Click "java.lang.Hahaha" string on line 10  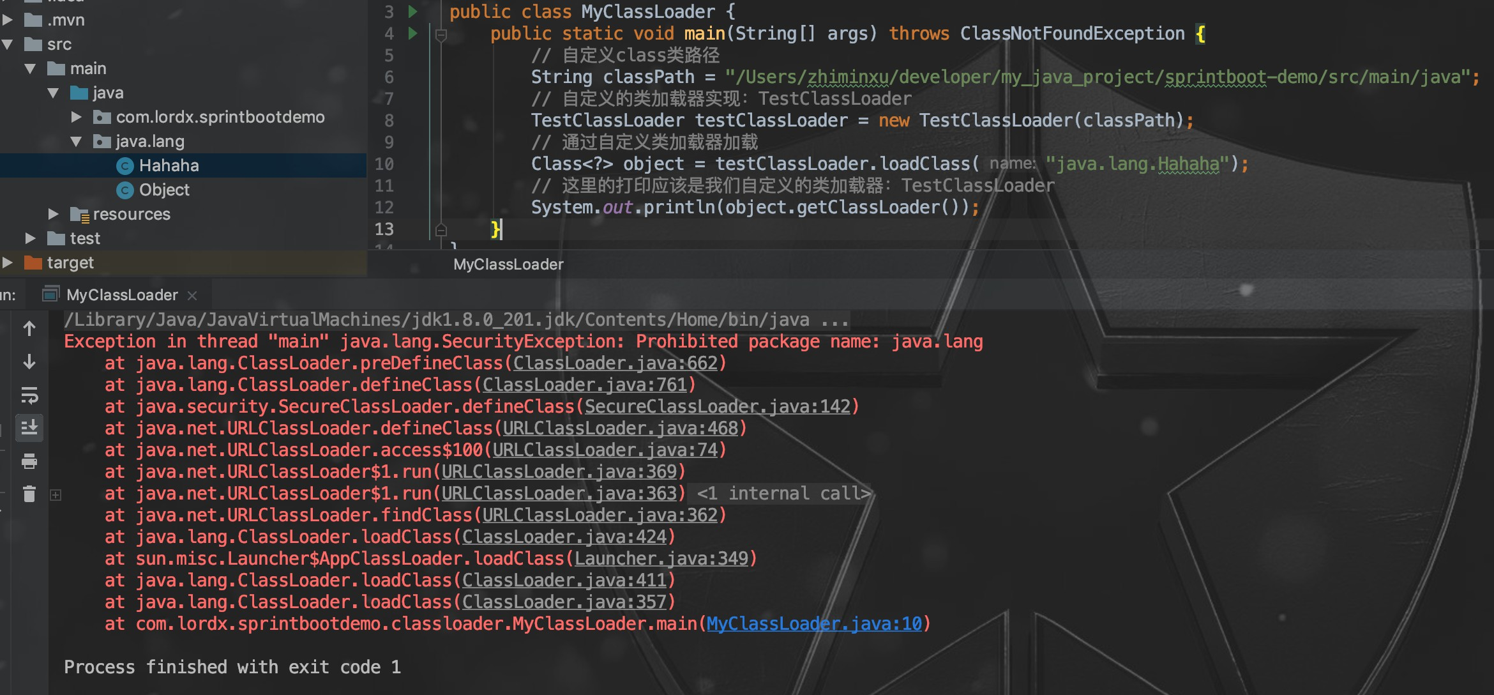(1137, 164)
